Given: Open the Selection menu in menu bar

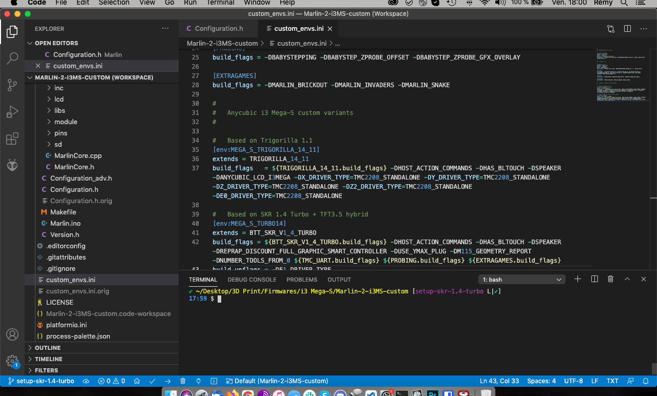Looking at the screenshot, I should pyautogui.click(x=114, y=3).
